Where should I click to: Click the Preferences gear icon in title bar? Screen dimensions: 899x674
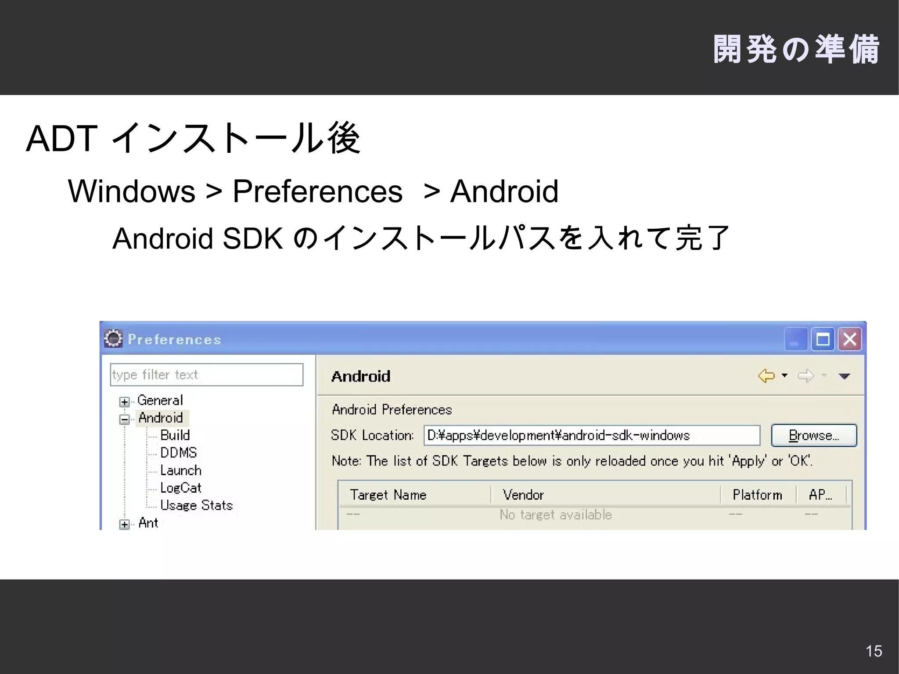113,339
